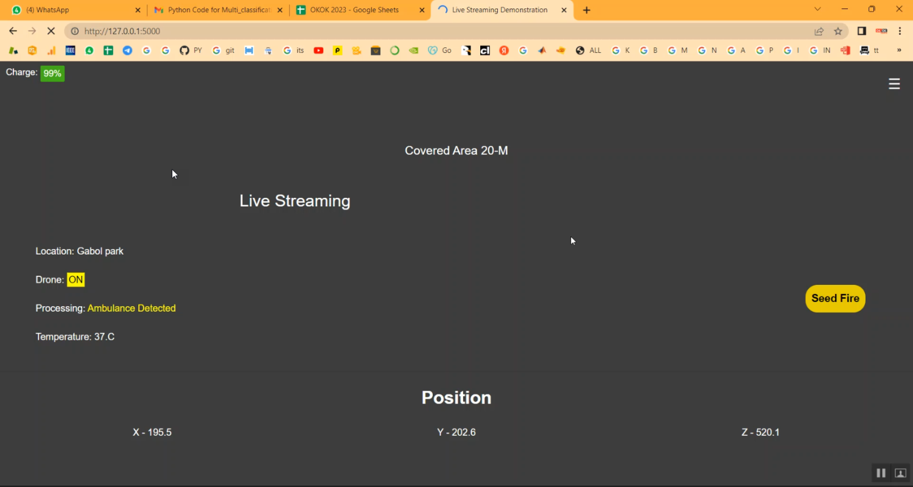Open the Chrome three-dot menu
The image size is (913, 487).
900,31
